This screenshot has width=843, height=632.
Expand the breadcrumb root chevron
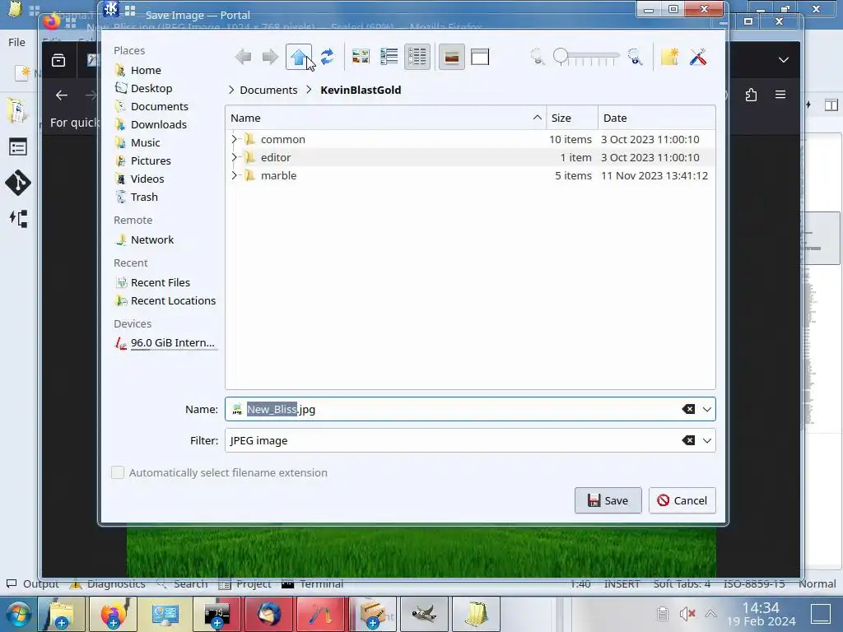[231, 90]
